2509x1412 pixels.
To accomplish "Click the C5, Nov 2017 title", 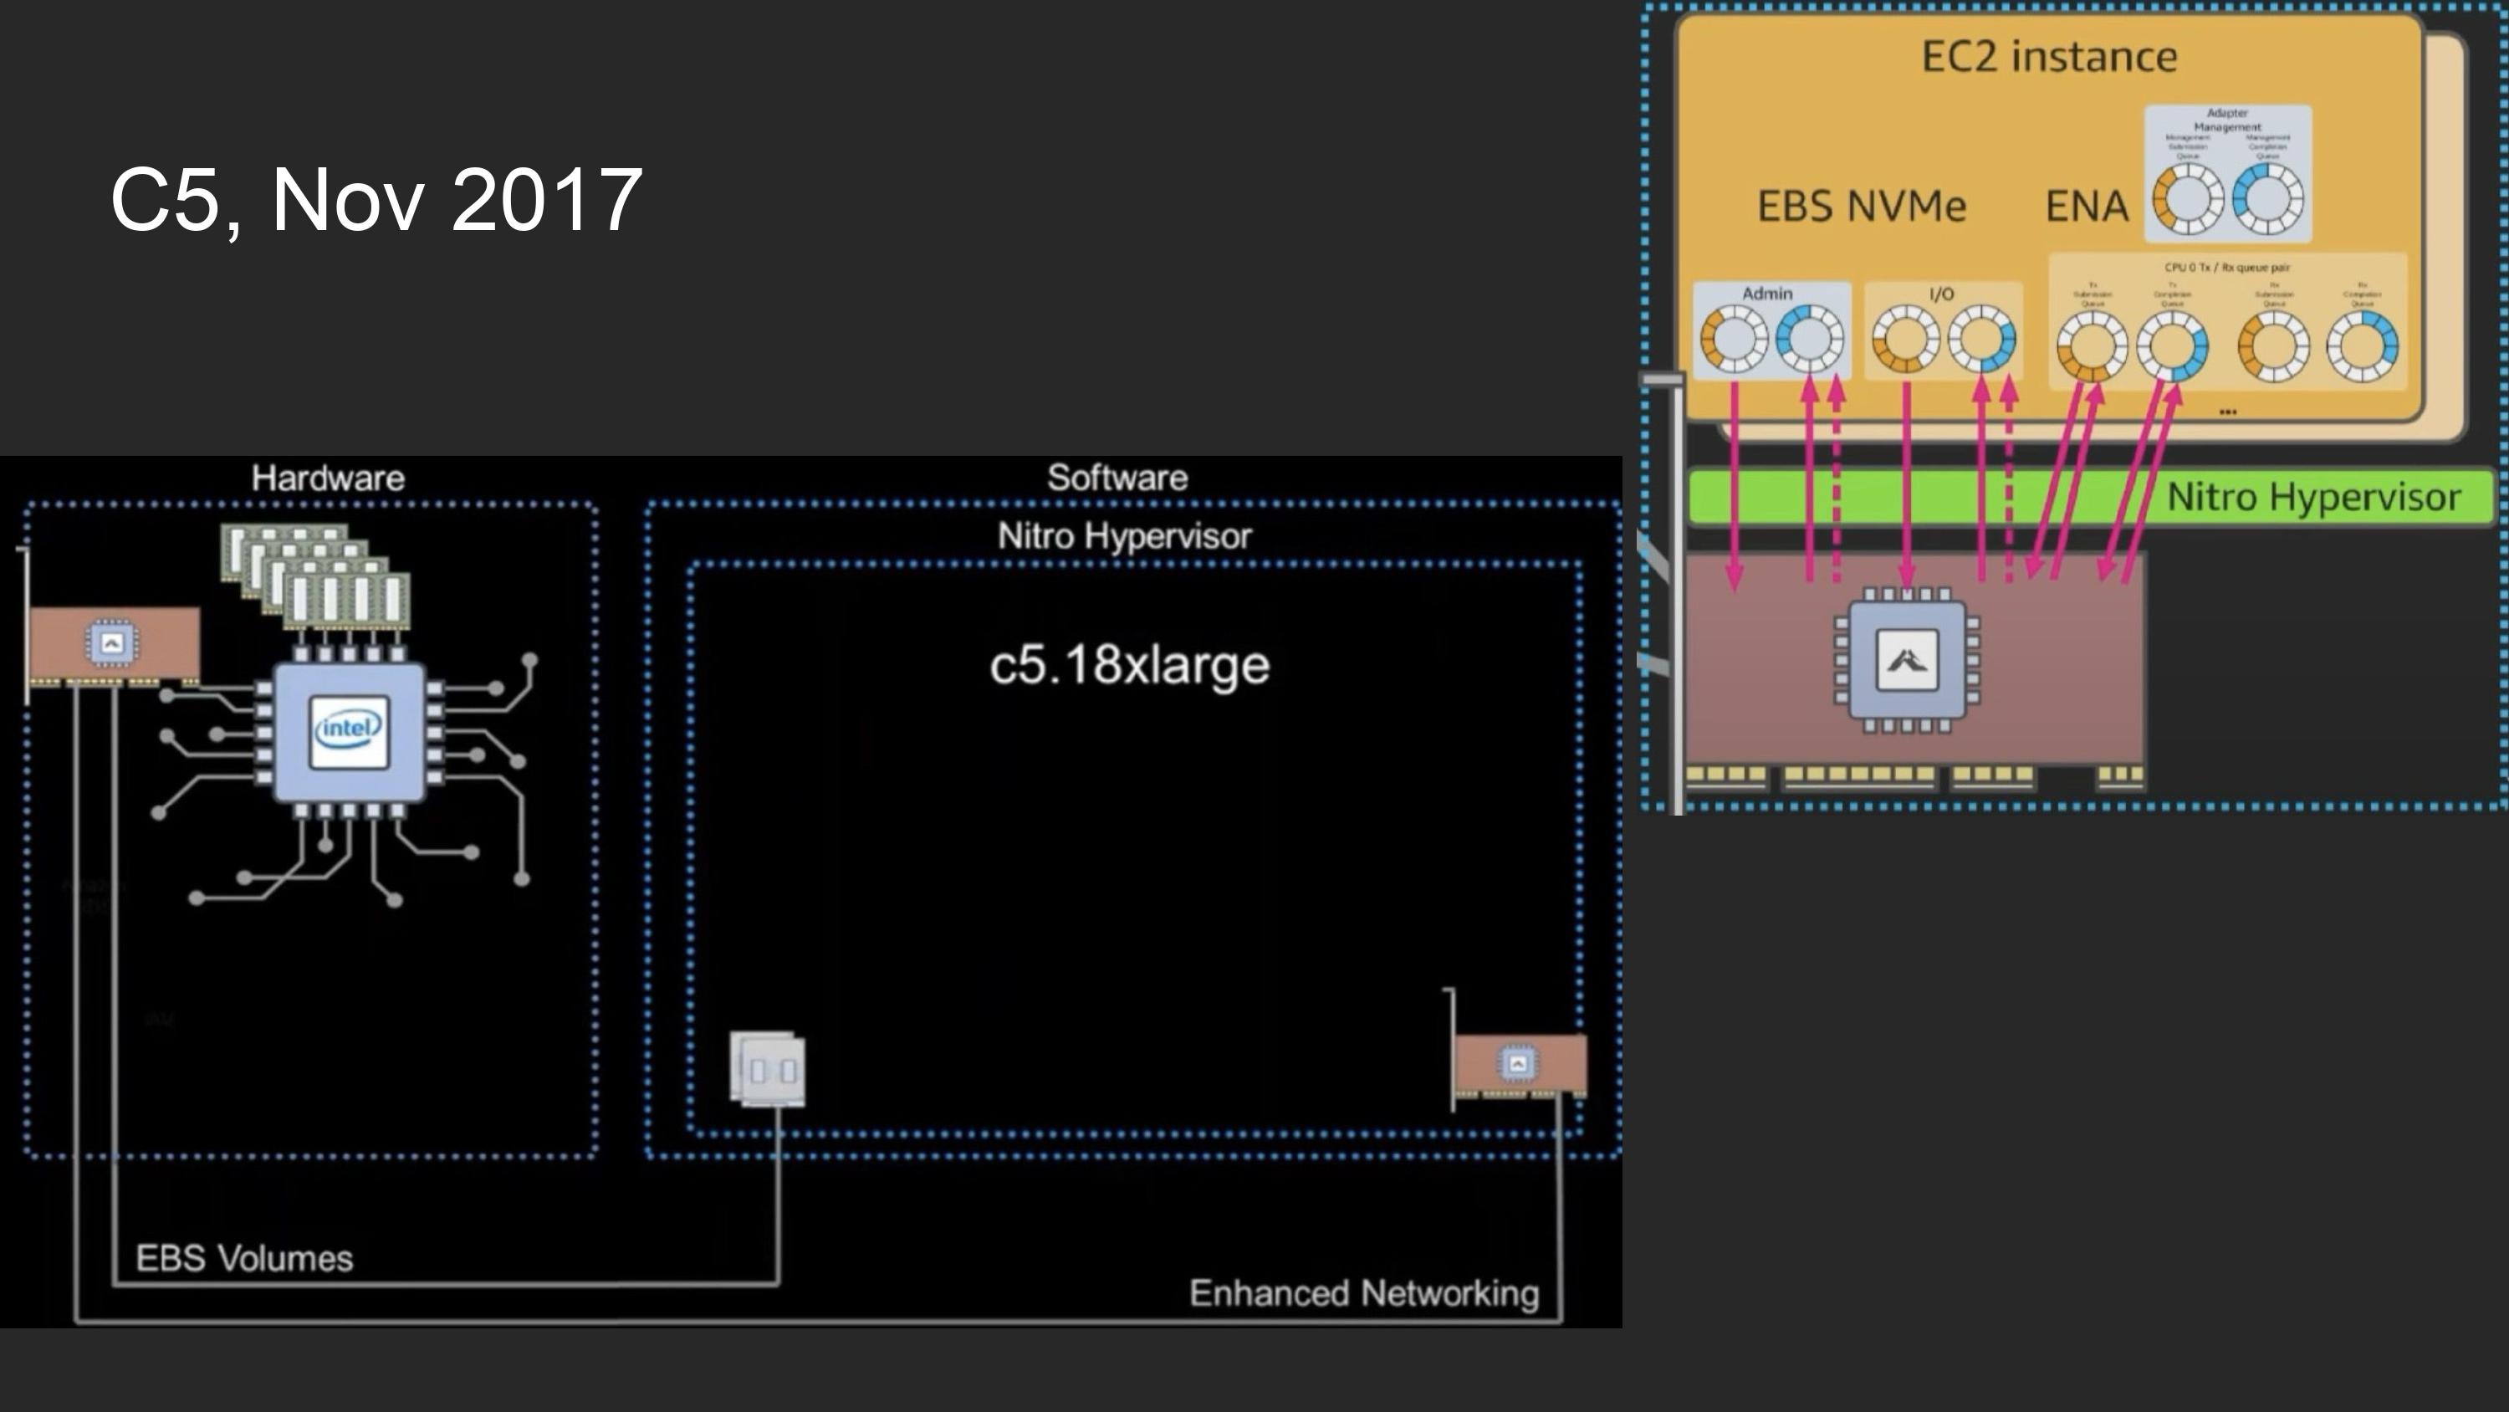I will 376,200.
